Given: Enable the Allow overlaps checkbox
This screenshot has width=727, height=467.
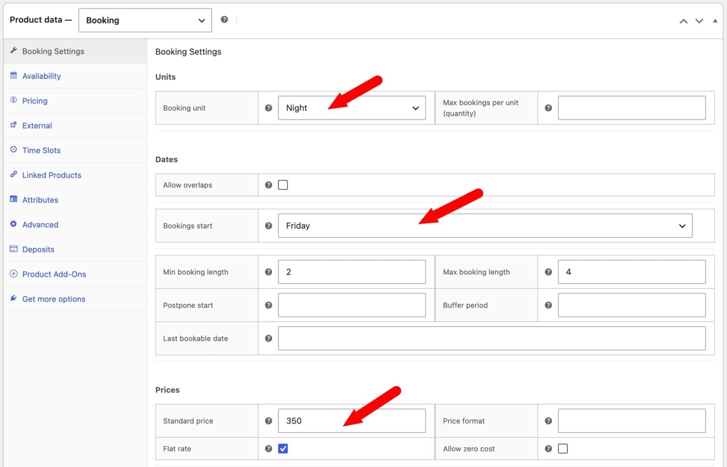Looking at the screenshot, I should 283,185.
